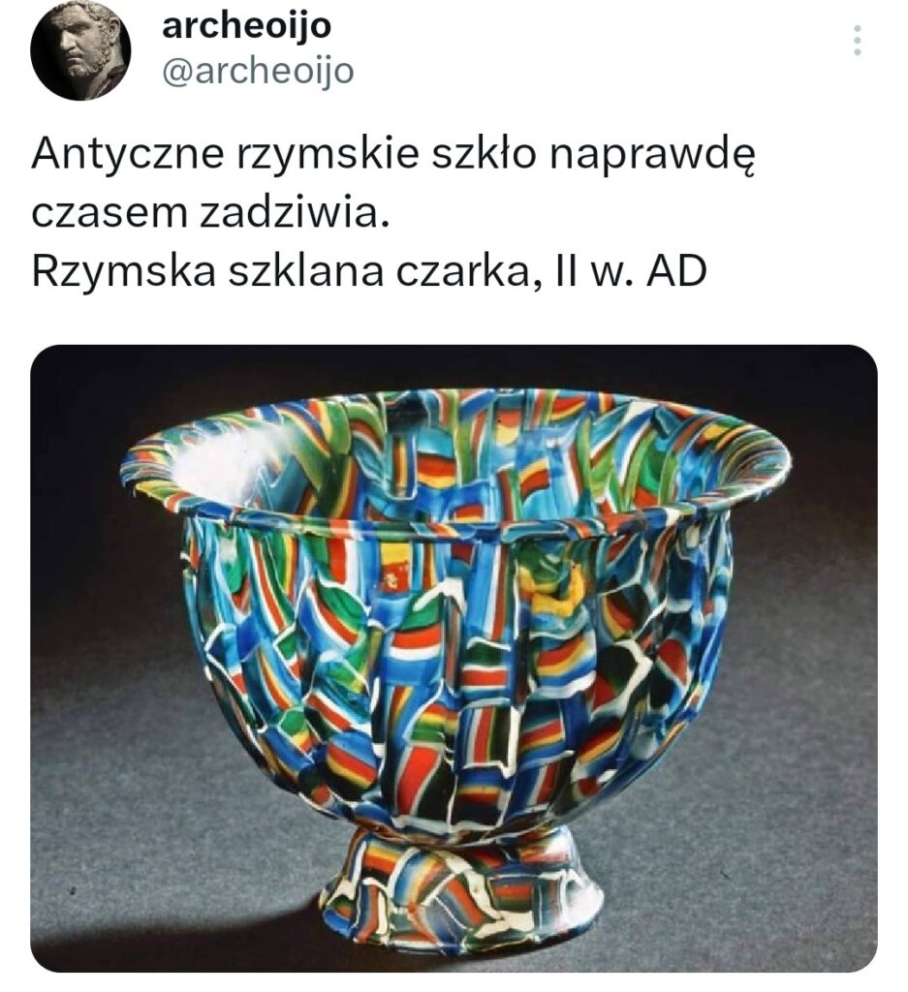
Task: Open the bold archeoijo display name
Action: 247,26
